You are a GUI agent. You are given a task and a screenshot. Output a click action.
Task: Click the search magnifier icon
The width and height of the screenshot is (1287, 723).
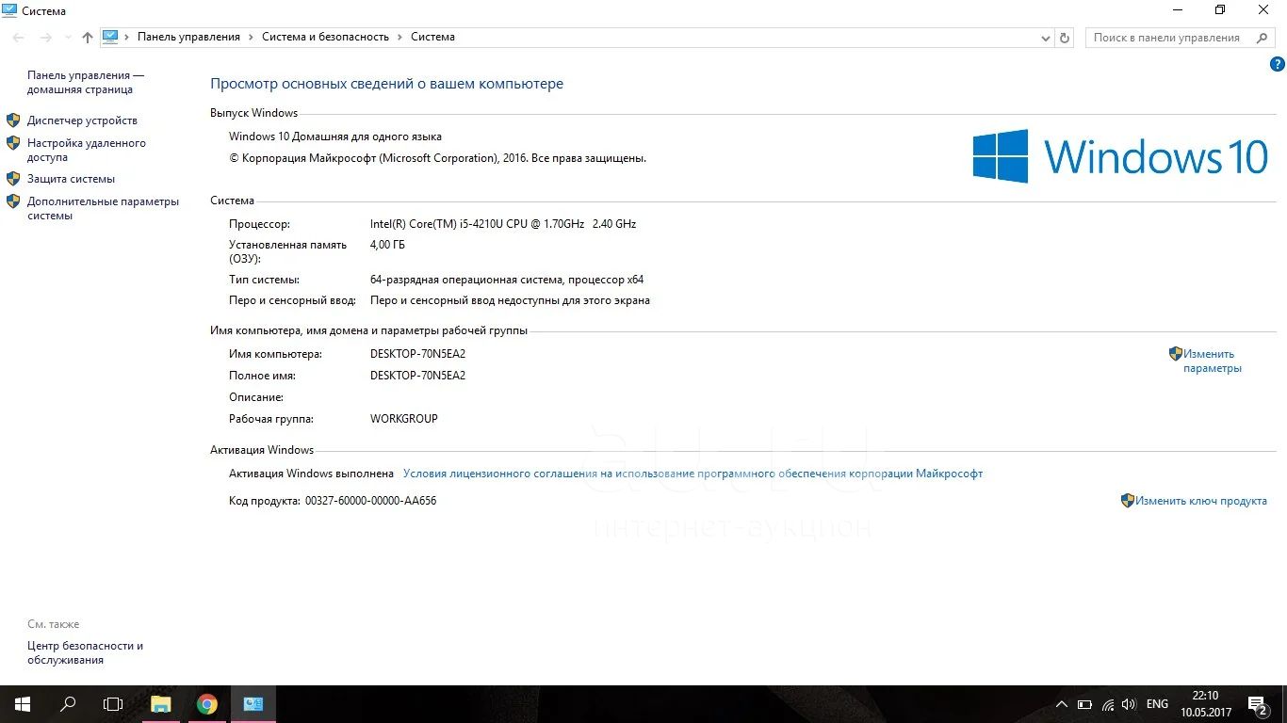tap(1262, 38)
